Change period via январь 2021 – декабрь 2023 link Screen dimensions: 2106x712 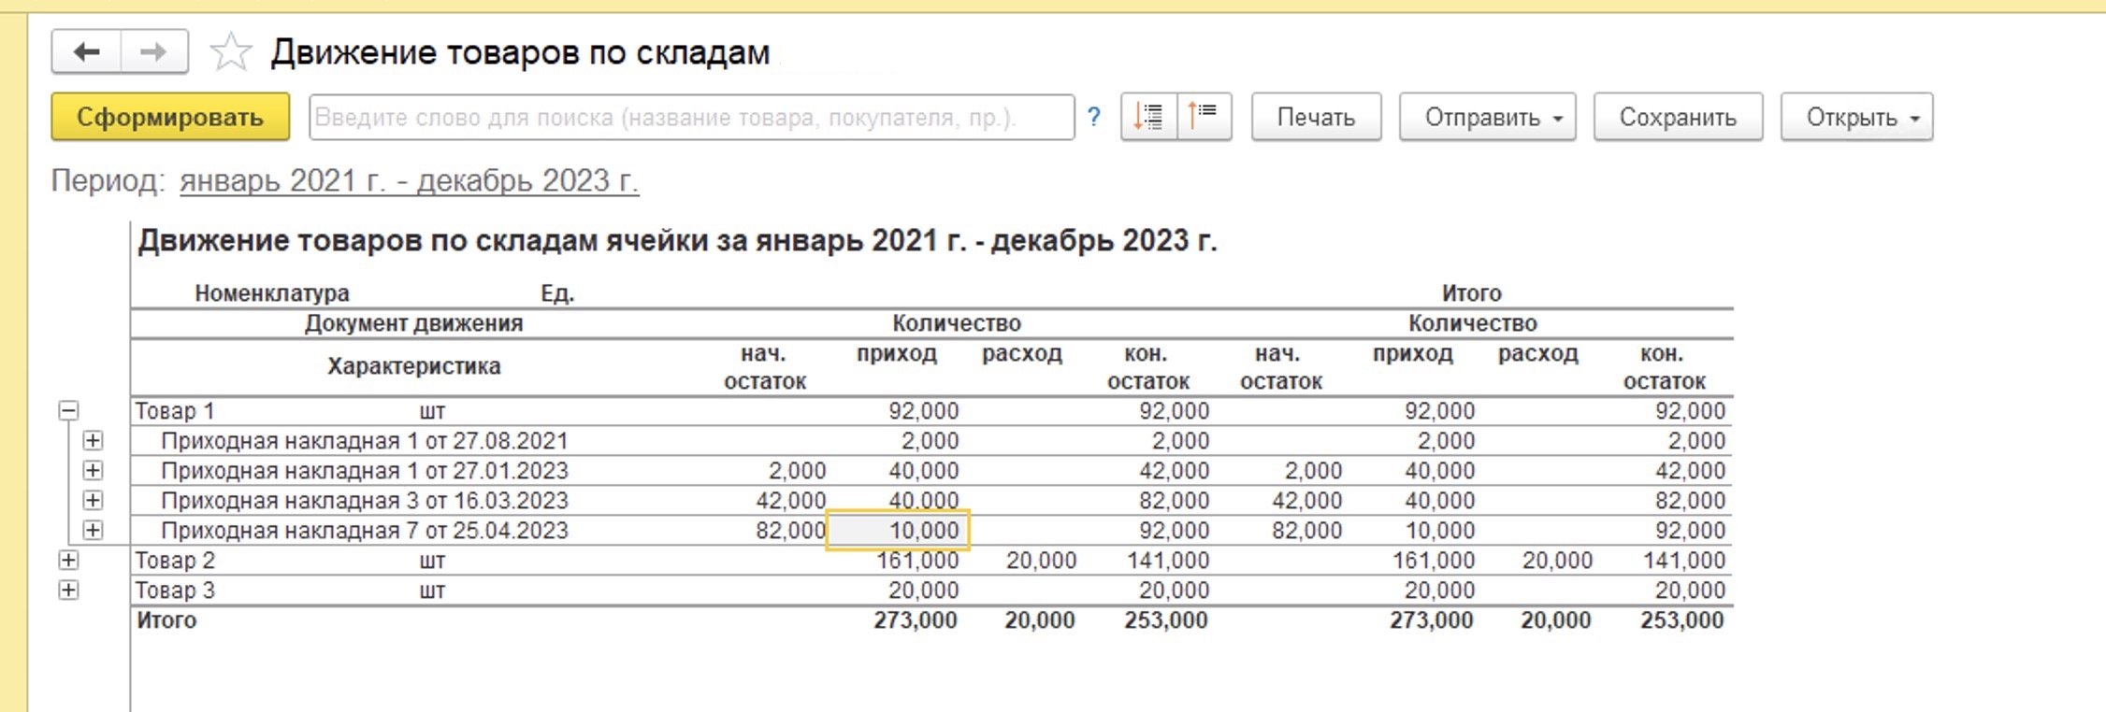point(409,180)
